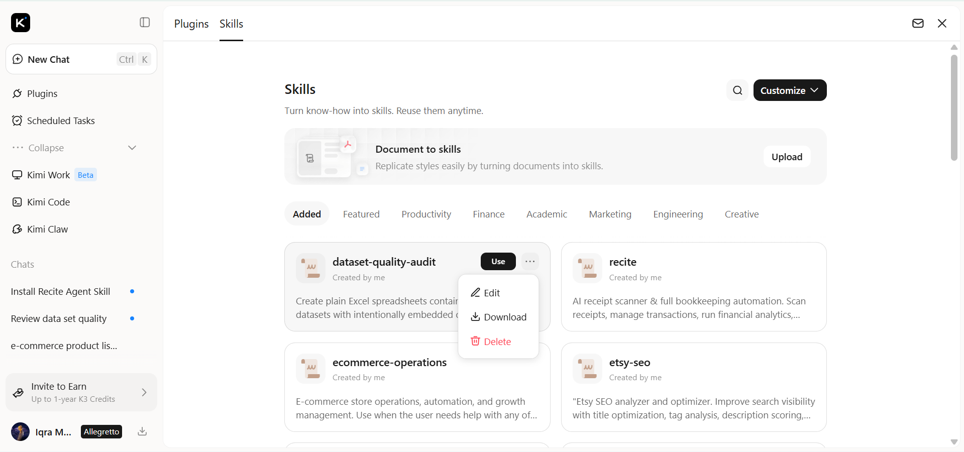964x452 pixels.
Task: Open the recite skill card title
Action: tap(622, 262)
